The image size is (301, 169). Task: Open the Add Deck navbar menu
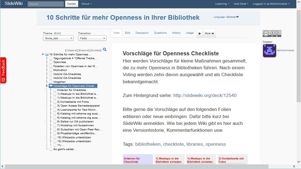(x=241, y=4)
